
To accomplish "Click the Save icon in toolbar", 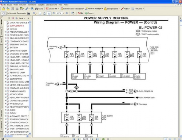I will [x=13, y=9].
